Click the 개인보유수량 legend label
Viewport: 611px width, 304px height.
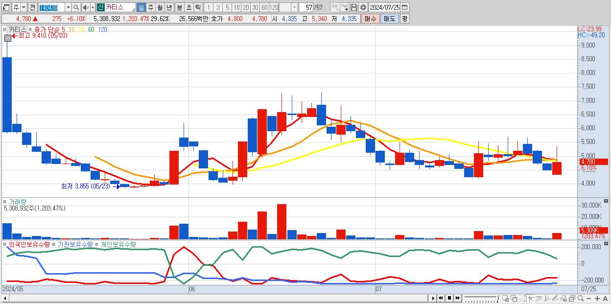click(x=118, y=244)
